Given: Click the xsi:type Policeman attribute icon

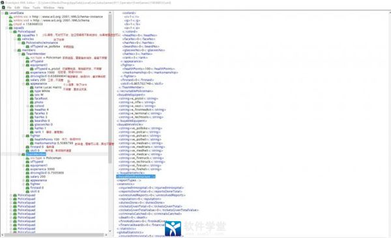Looking at the screenshot, I should [27, 57].
